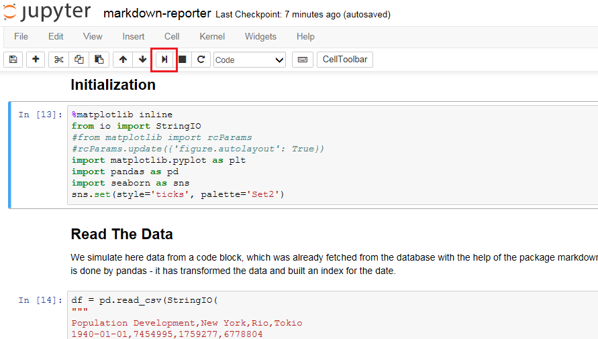The height and width of the screenshot is (339, 598).
Task: Move the selected cell down
Action: click(x=143, y=60)
